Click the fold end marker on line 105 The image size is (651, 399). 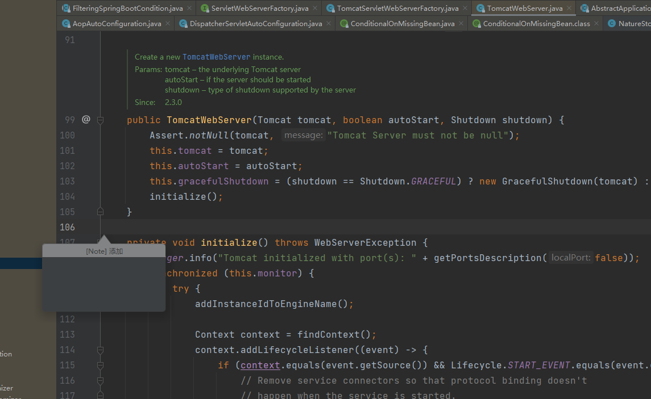pyautogui.click(x=100, y=212)
